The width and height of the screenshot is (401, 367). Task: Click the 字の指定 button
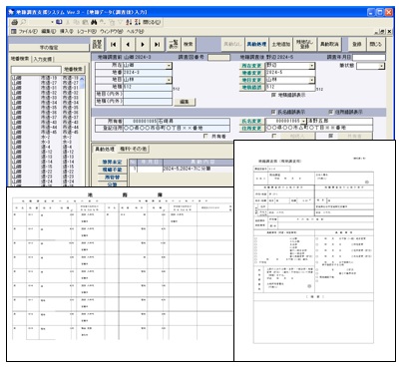coord(49,48)
